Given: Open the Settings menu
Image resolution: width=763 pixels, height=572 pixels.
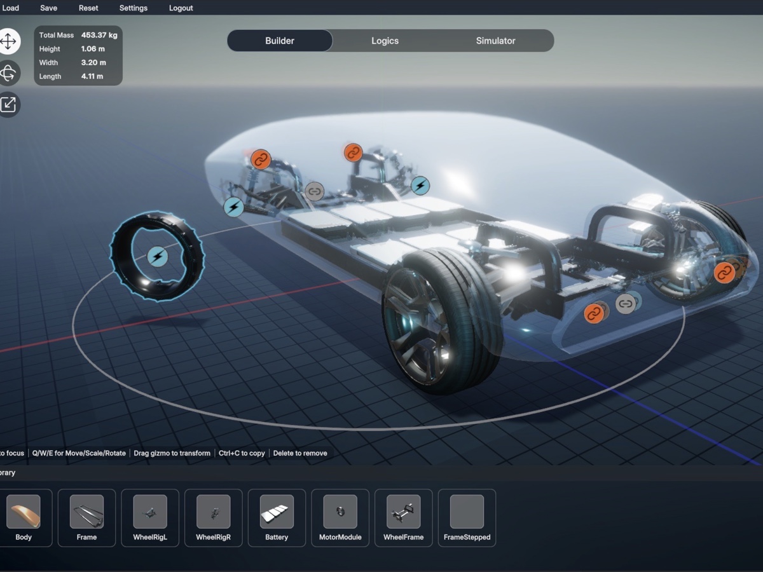Looking at the screenshot, I should [x=134, y=8].
